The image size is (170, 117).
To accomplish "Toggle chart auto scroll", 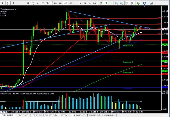I will [128, 3].
